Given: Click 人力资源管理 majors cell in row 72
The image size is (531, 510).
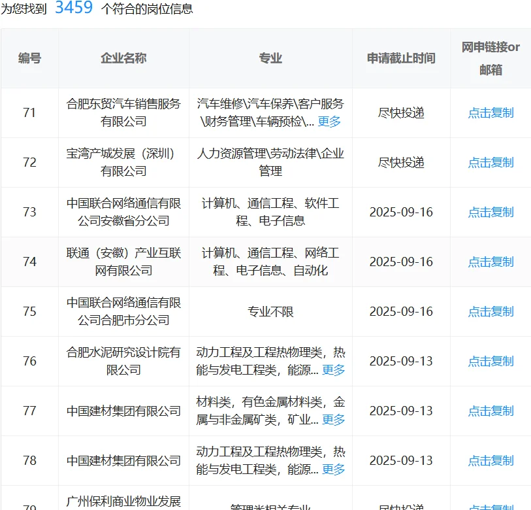Looking at the screenshot, I should [270, 162].
